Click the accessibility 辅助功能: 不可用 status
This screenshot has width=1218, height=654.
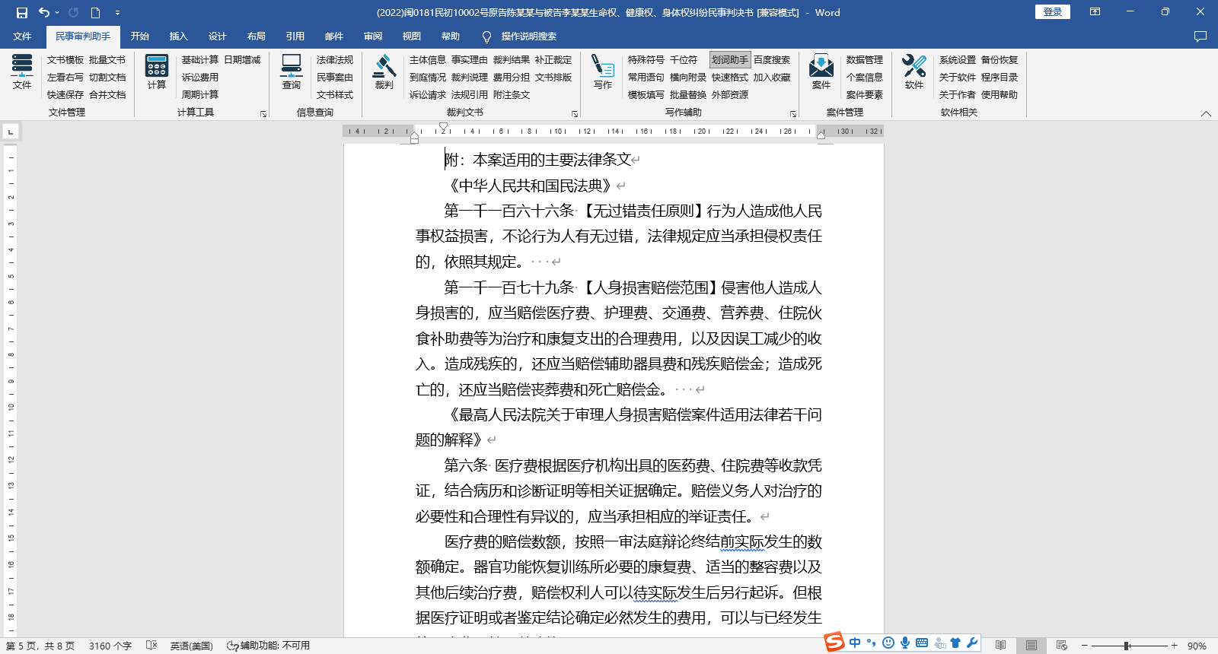point(269,646)
